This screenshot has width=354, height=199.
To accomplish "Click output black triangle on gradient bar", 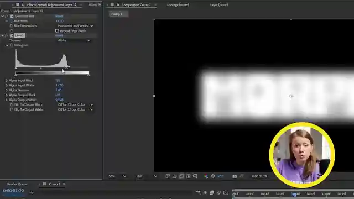I will click(x=16, y=75).
